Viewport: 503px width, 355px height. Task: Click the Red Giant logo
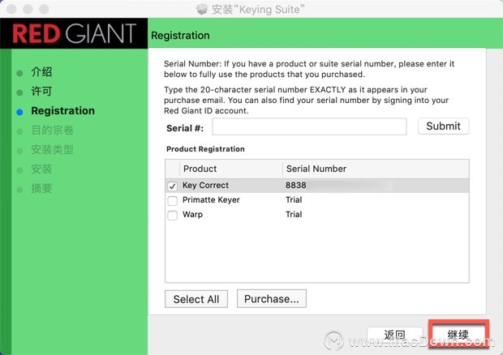(x=74, y=33)
